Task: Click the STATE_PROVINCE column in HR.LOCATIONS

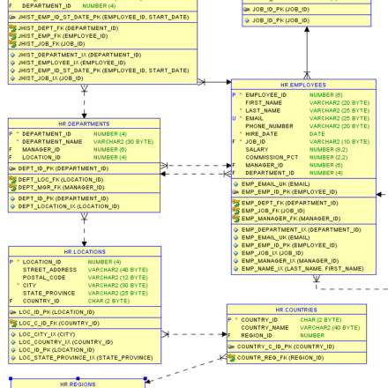Action: 48,294
